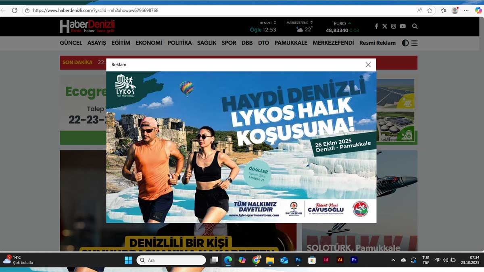Click the weather icon showing 22 degrees
Screen dimensions: 484x272
click(x=300, y=29)
